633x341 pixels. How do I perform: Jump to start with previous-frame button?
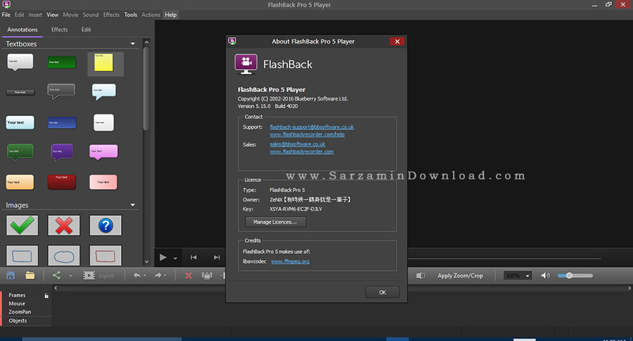(194, 257)
